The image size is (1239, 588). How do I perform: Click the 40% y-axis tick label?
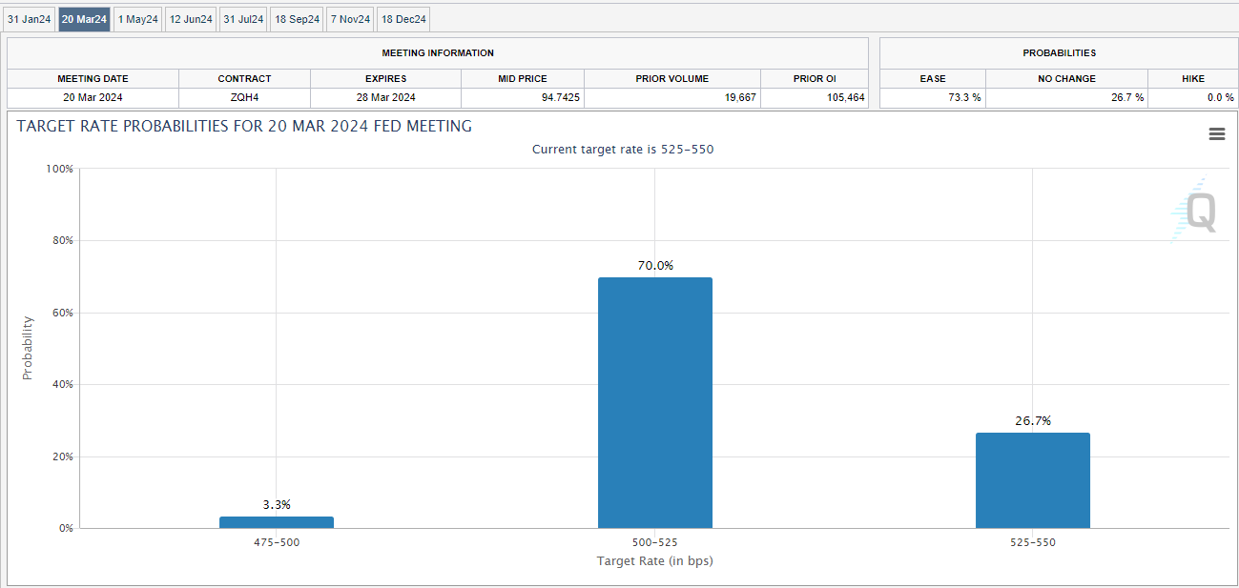point(62,385)
